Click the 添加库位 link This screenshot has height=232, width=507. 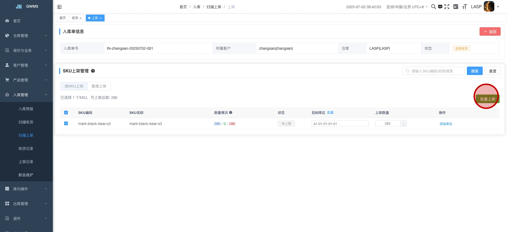click(446, 124)
